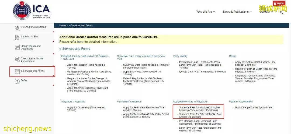The image size is (291, 134).
Task: Open Identity Card (IC) validity link
Action: [x=202, y=72]
